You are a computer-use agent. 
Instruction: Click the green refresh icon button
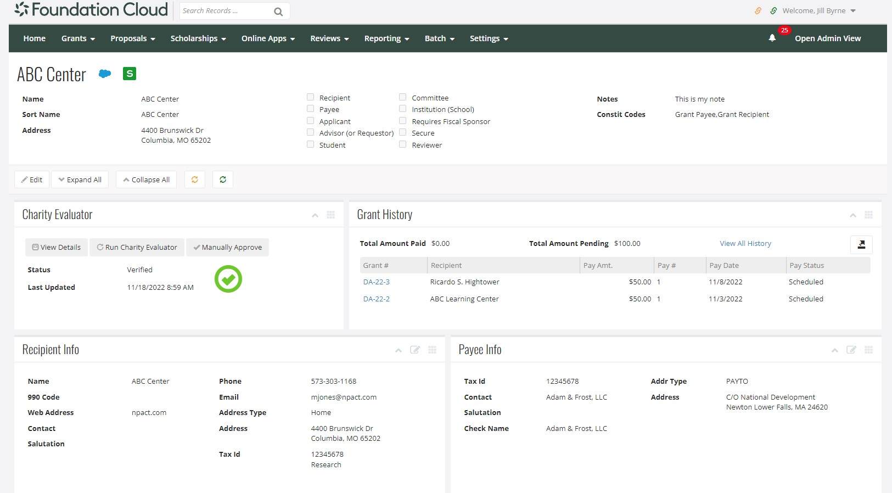[x=223, y=180]
